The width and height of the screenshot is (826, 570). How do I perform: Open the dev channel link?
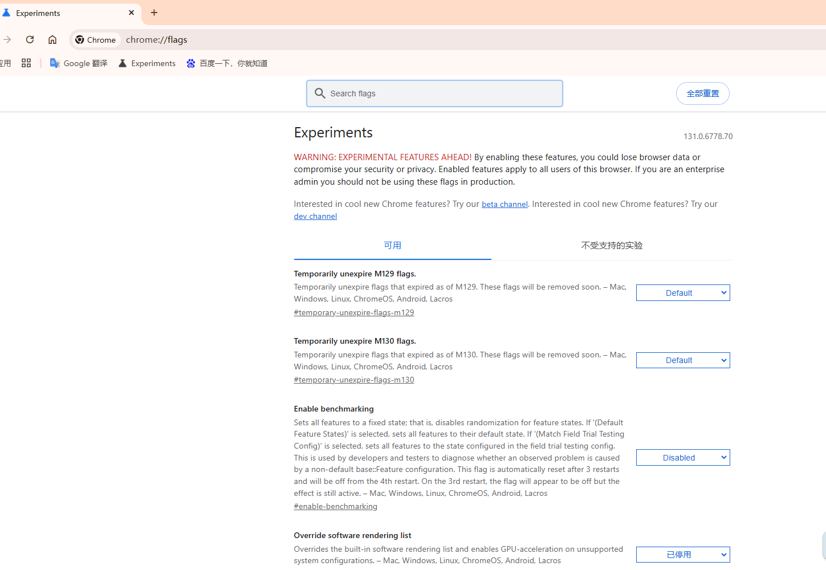[315, 216]
